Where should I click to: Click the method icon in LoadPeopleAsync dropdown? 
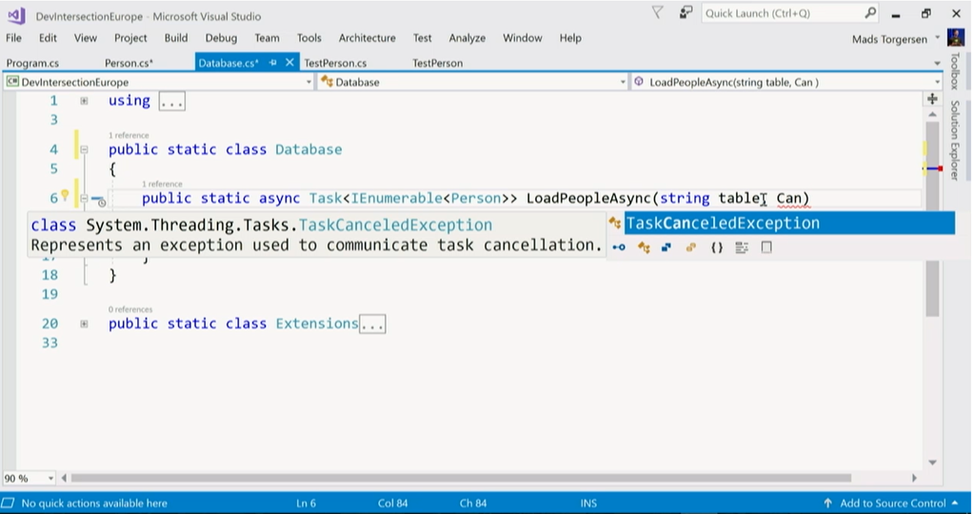coord(639,82)
